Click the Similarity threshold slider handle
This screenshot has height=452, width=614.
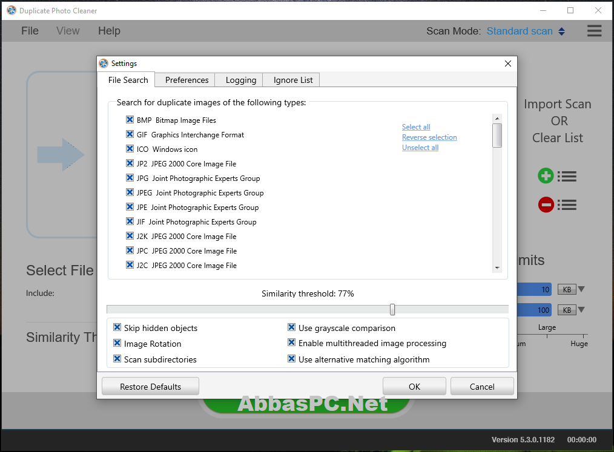coord(392,310)
